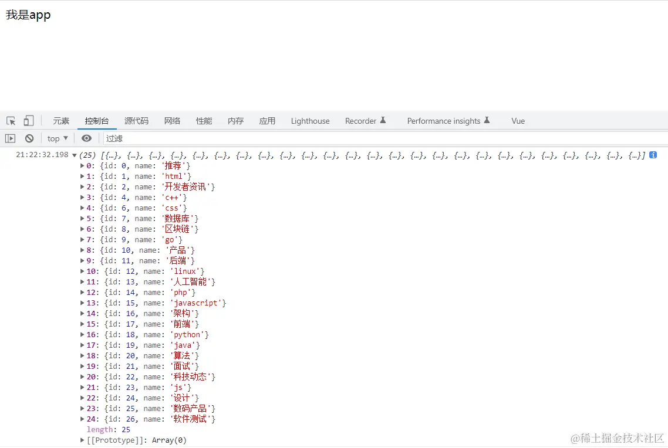Expand item 4 named css
668x448 pixels.
coord(82,208)
